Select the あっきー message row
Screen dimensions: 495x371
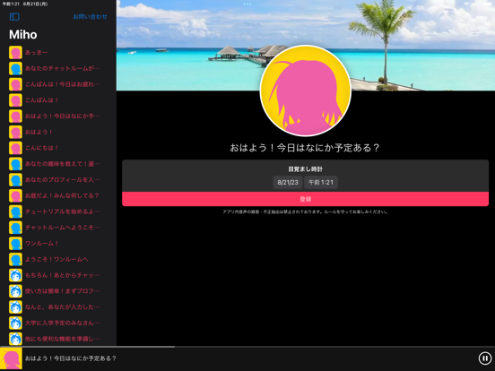pos(58,52)
